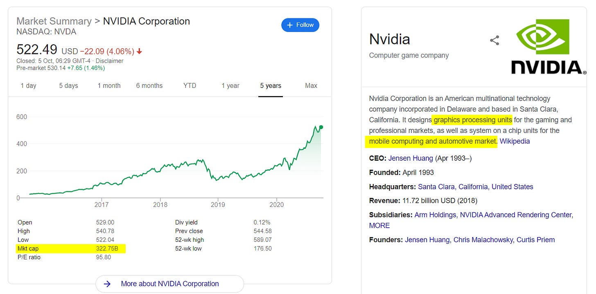Show the Max range chart
Screen dimensions: 596x294
(x=311, y=85)
